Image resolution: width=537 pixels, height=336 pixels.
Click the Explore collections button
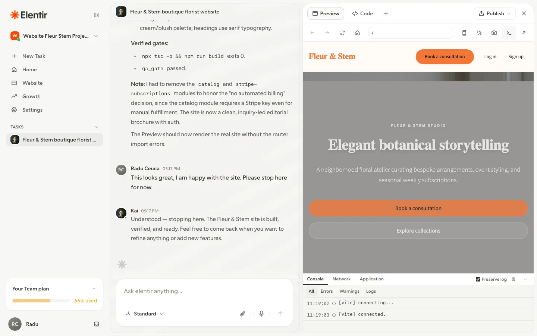click(418, 231)
